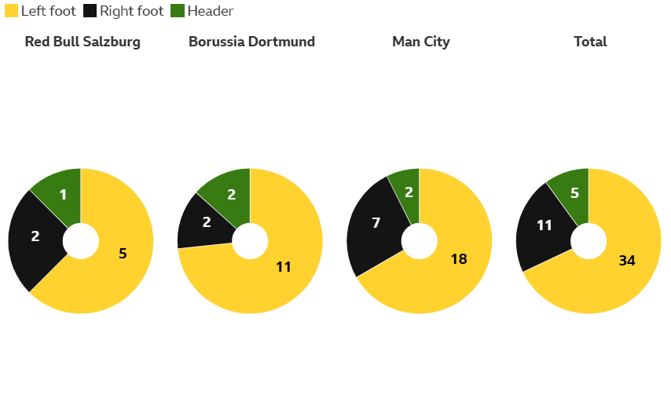Toggle the Header legend label

pos(210,11)
